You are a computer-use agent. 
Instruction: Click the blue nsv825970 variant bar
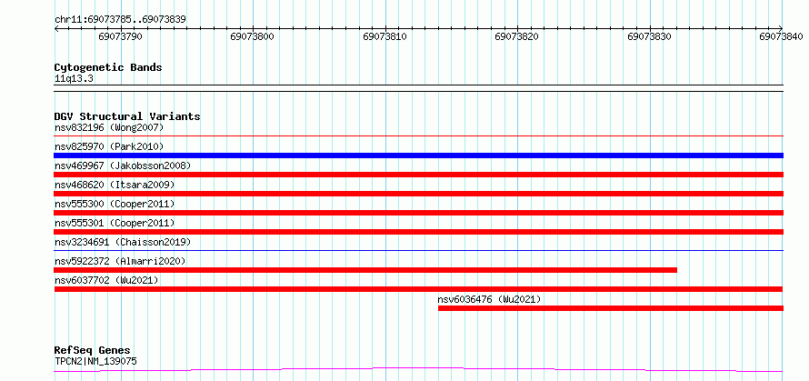(418, 155)
